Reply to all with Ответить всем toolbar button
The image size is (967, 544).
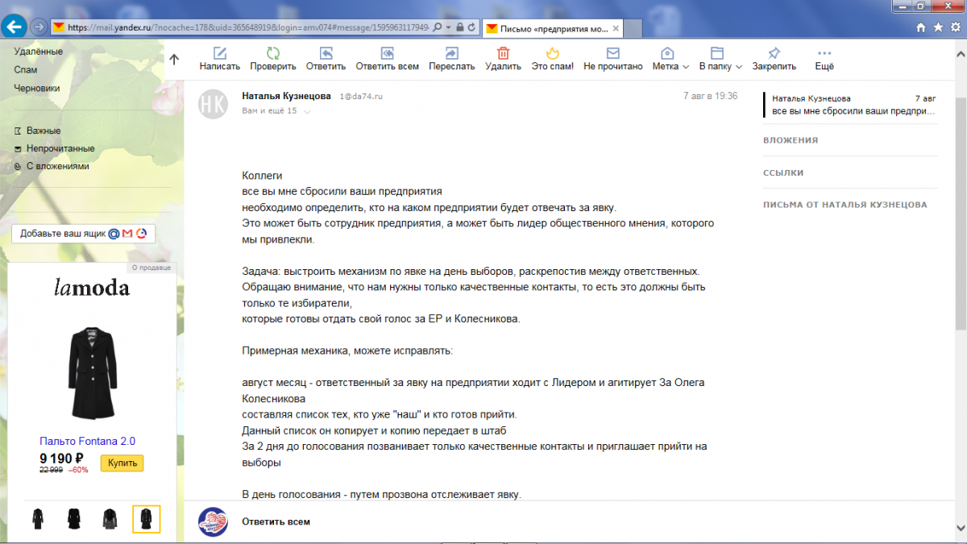pos(387,59)
